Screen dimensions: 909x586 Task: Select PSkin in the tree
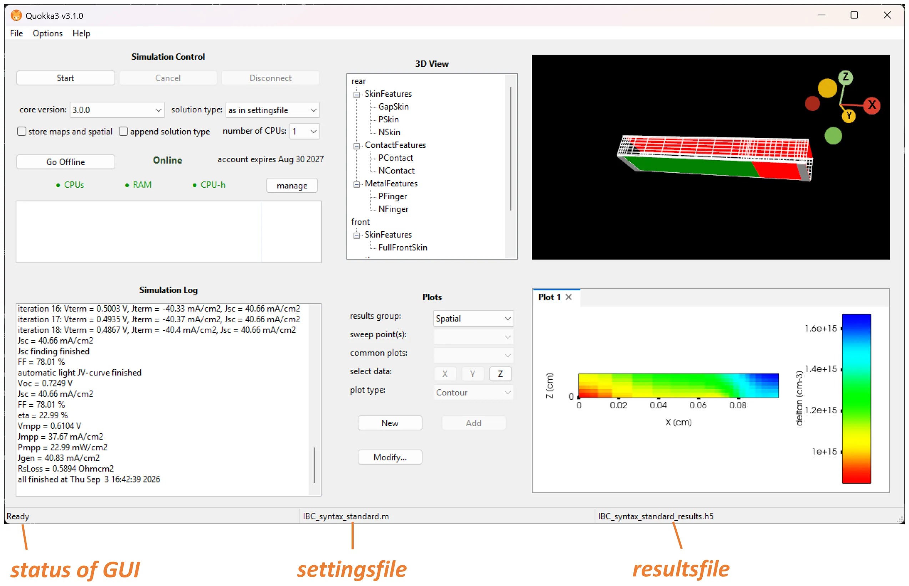(x=389, y=120)
